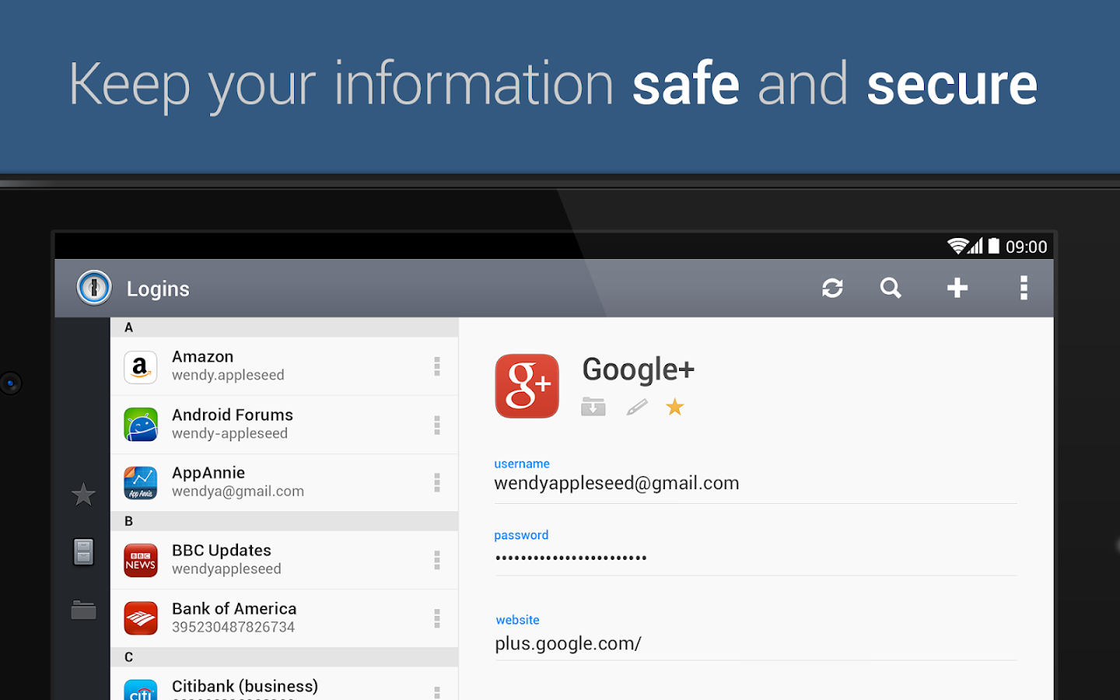Edit the Google+ entry with pencil
This screenshot has height=700, width=1120.
pyautogui.click(x=636, y=407)
